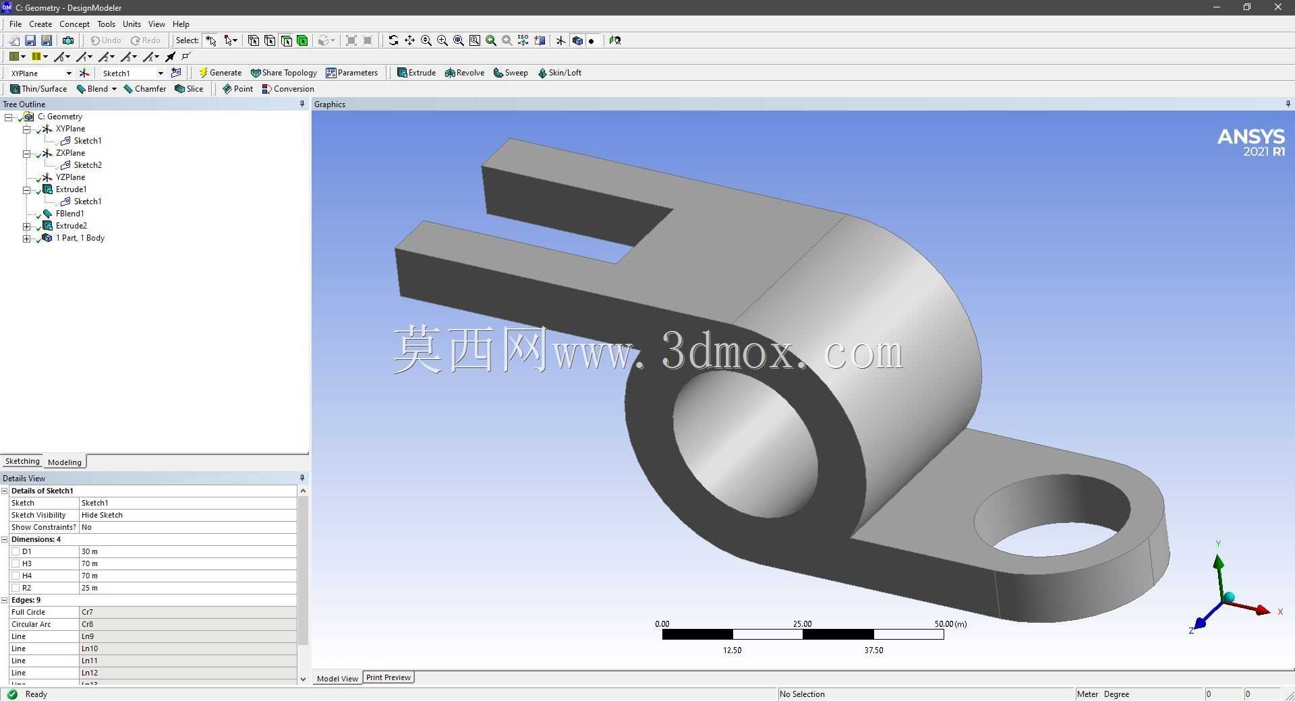Open the XYPlane plane dropdown
The width and height of the screenshot is (1295, 701).
click(68, 73)
